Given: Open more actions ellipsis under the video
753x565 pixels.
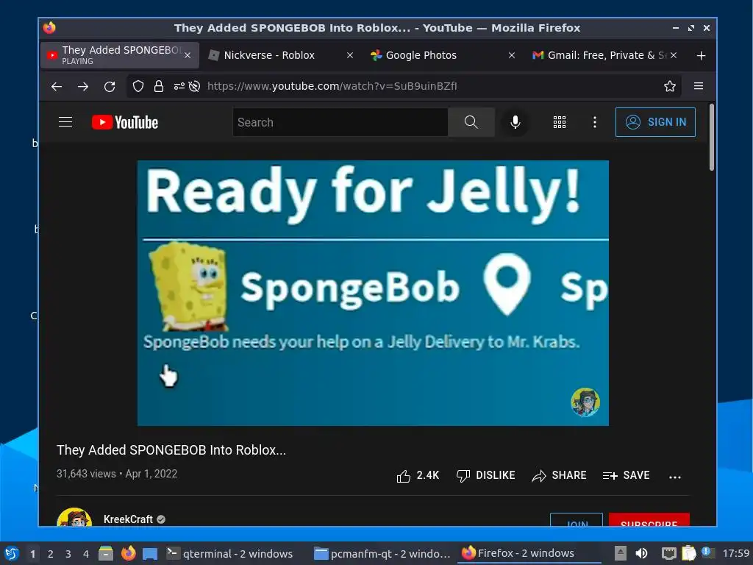Looking at the screenshot, I should 675,477.
